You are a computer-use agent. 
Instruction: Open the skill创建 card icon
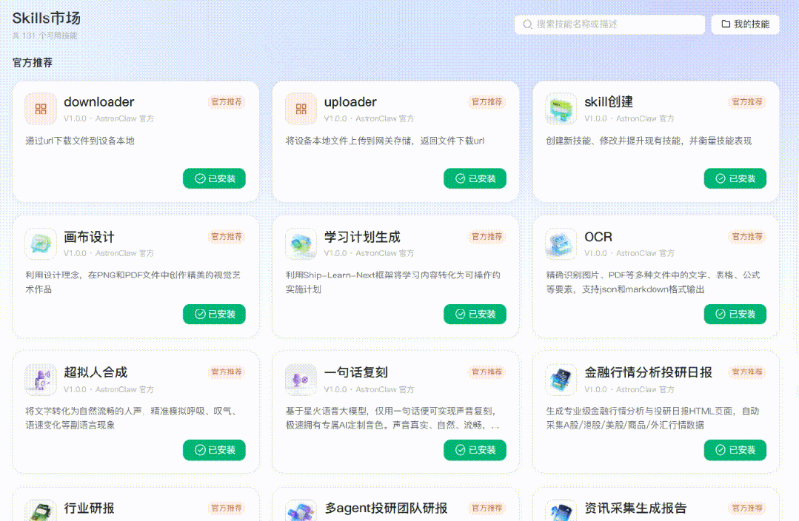coord(561,109)
